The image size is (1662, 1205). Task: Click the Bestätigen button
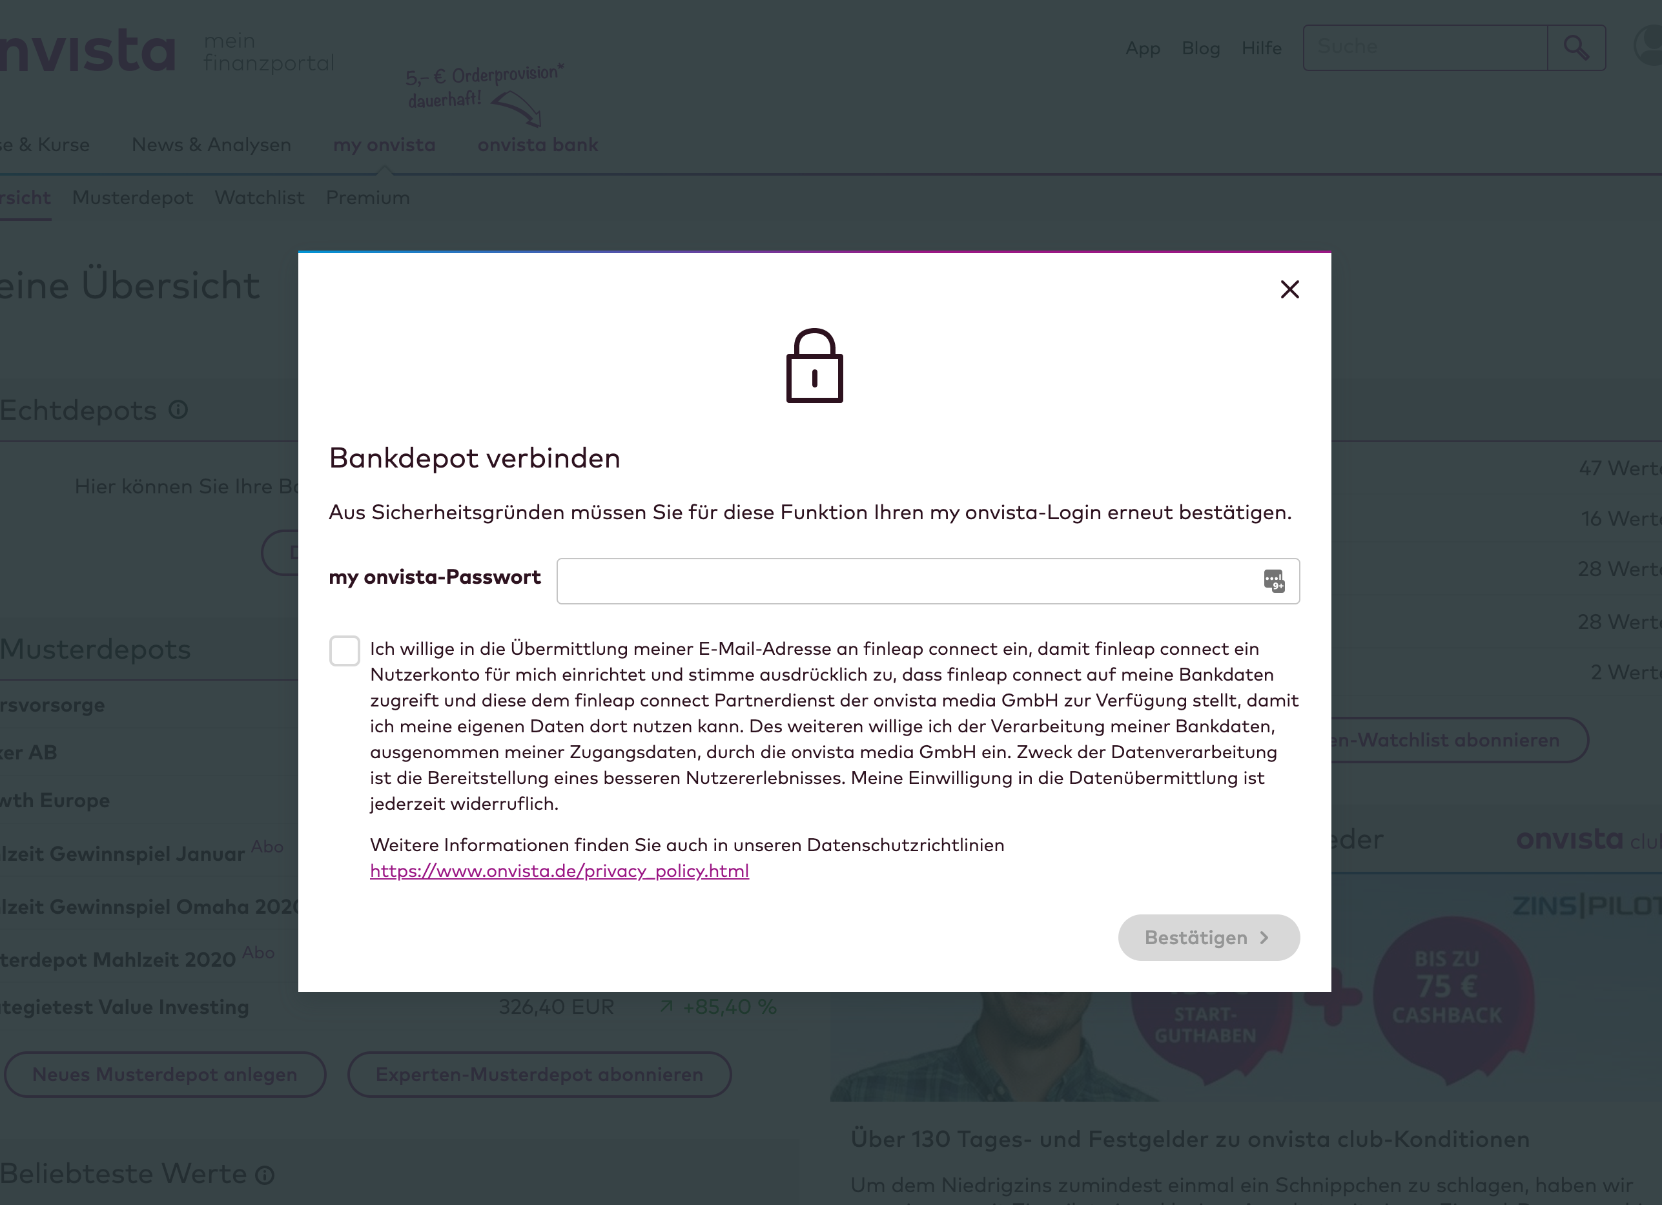point(1208,938)
